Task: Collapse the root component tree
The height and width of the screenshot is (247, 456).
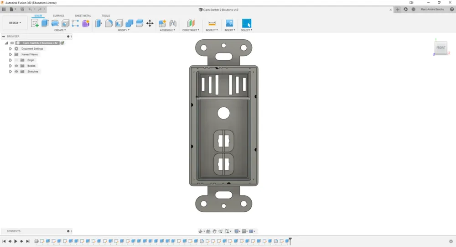Action: 6,43
